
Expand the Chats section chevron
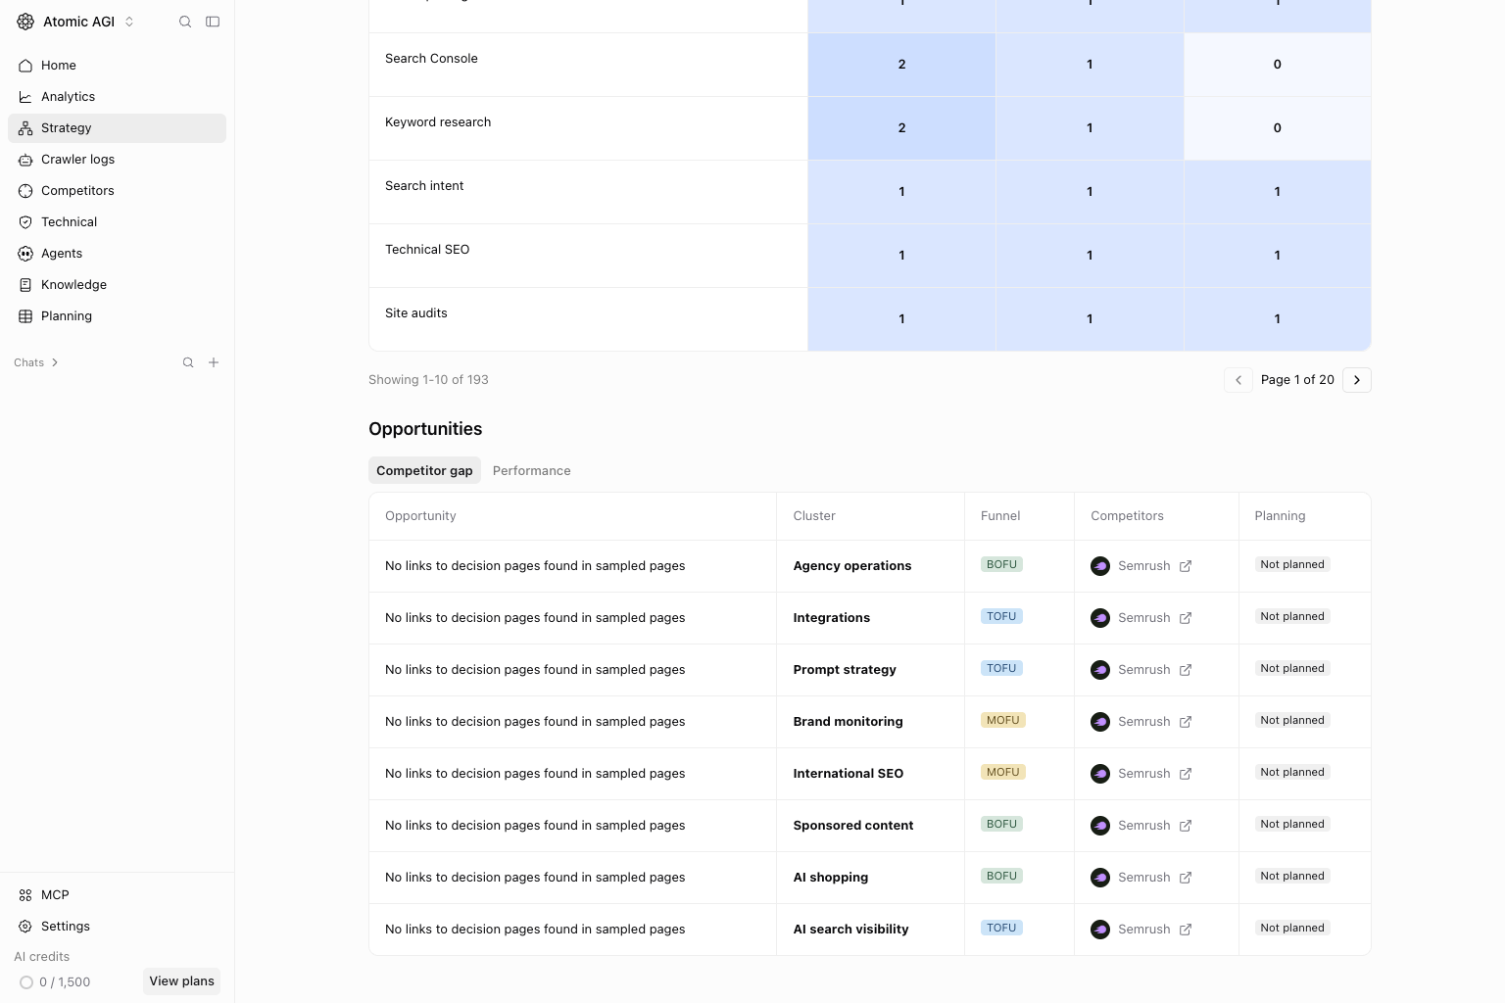coord(55,362)
